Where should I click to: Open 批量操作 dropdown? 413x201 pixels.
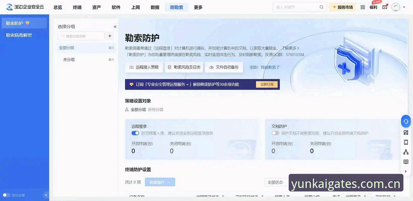(160, 182)
